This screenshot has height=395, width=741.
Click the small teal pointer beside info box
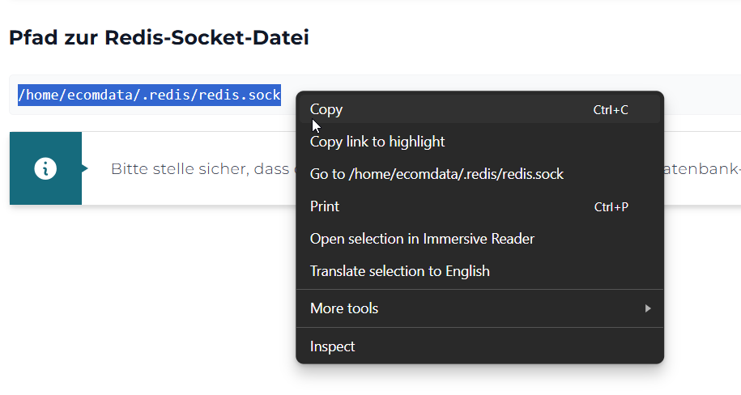[85, 168]
